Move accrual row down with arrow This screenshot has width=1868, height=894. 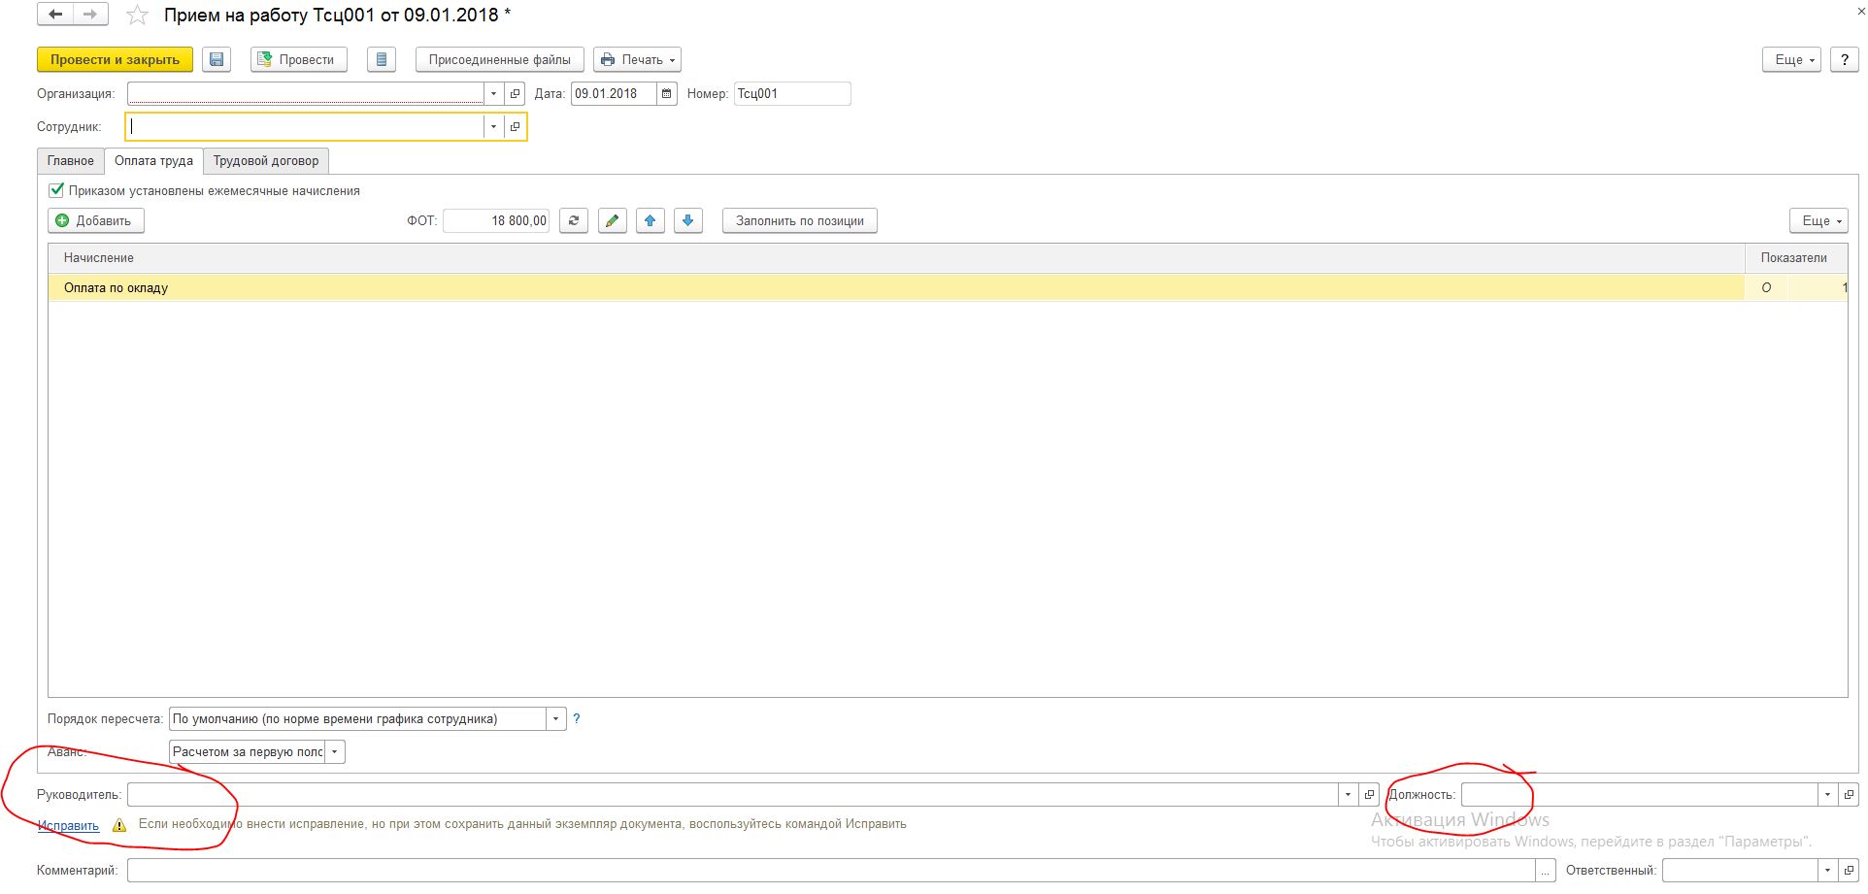point(687,220)
